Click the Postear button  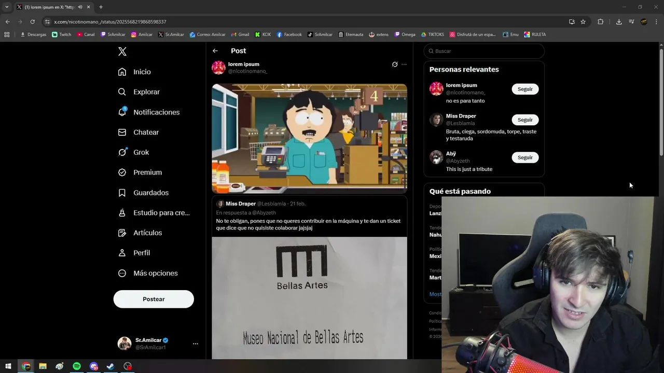coord(154,299)
